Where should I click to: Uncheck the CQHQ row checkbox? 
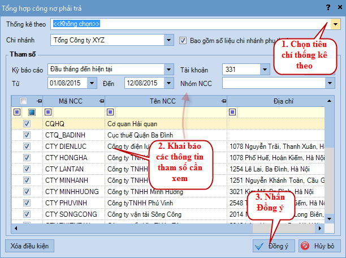tap(27, 123)
